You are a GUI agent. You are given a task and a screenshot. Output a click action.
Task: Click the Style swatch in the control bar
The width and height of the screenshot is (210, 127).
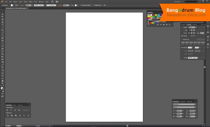(x=76, y=5)
